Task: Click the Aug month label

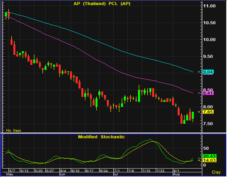Action: tap(176, 174)
